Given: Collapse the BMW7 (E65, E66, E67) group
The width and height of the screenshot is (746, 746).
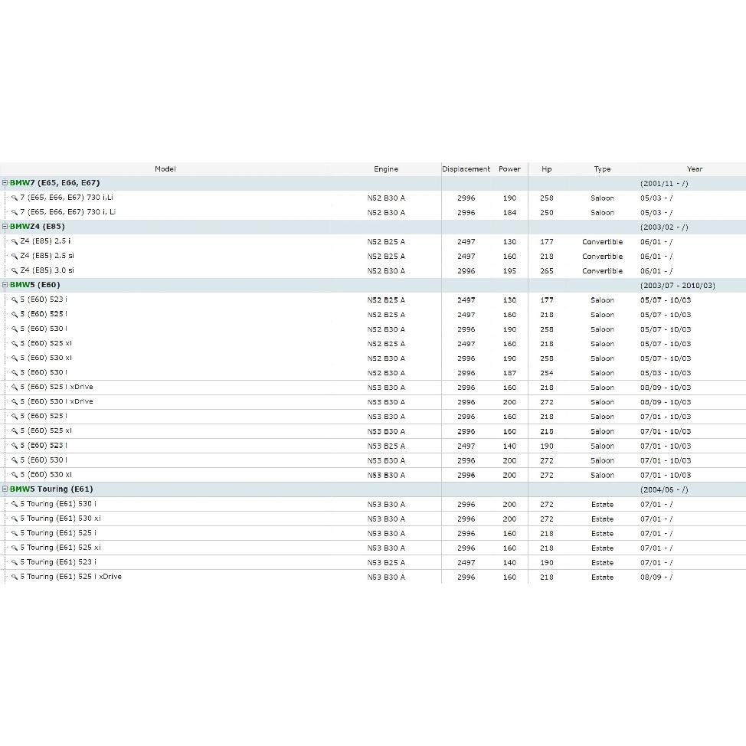Looking at the screenshot, I should click(x=5, y=183).
